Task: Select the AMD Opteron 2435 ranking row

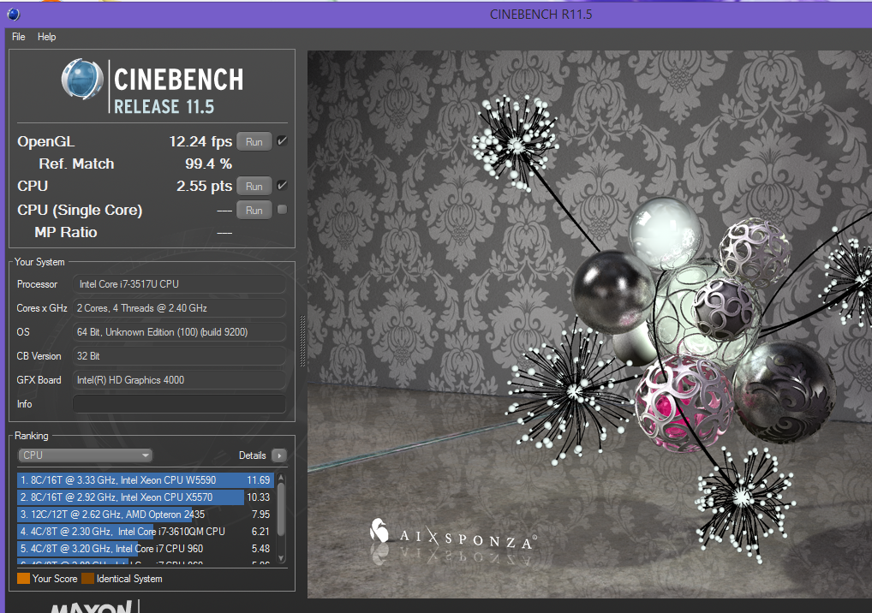Action: pyautogui.click(x=146, y=515)
